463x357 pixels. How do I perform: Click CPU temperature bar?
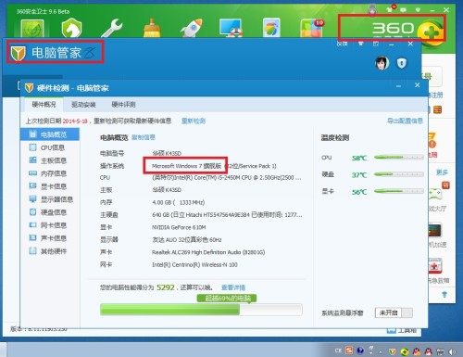click(399, 158)
